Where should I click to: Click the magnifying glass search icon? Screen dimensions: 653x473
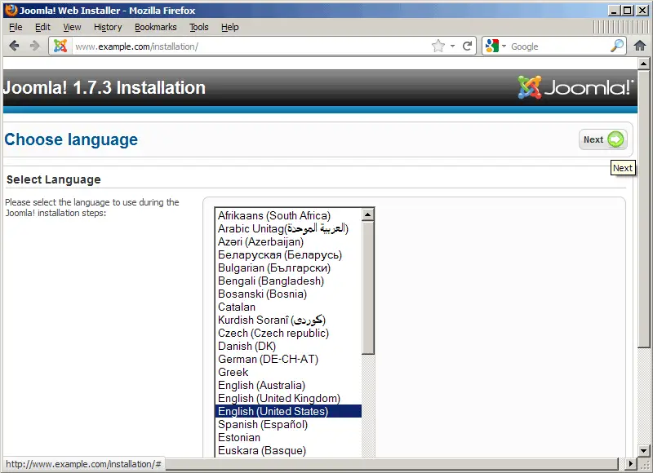(617, 46)
